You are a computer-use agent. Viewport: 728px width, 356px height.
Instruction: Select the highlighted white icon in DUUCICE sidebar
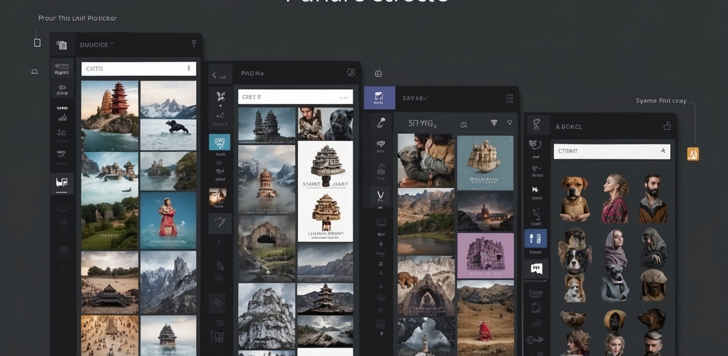[x=62, y=182]
